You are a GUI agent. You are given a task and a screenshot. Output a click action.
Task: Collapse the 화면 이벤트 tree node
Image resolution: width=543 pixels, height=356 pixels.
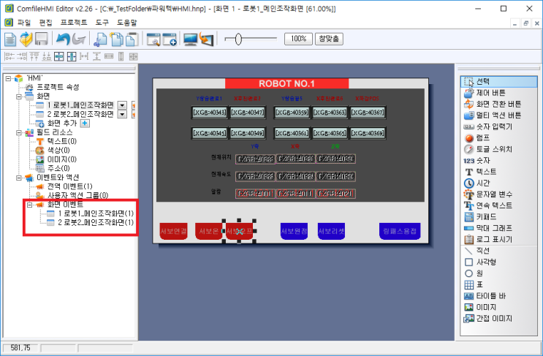(x=30, y=205)
